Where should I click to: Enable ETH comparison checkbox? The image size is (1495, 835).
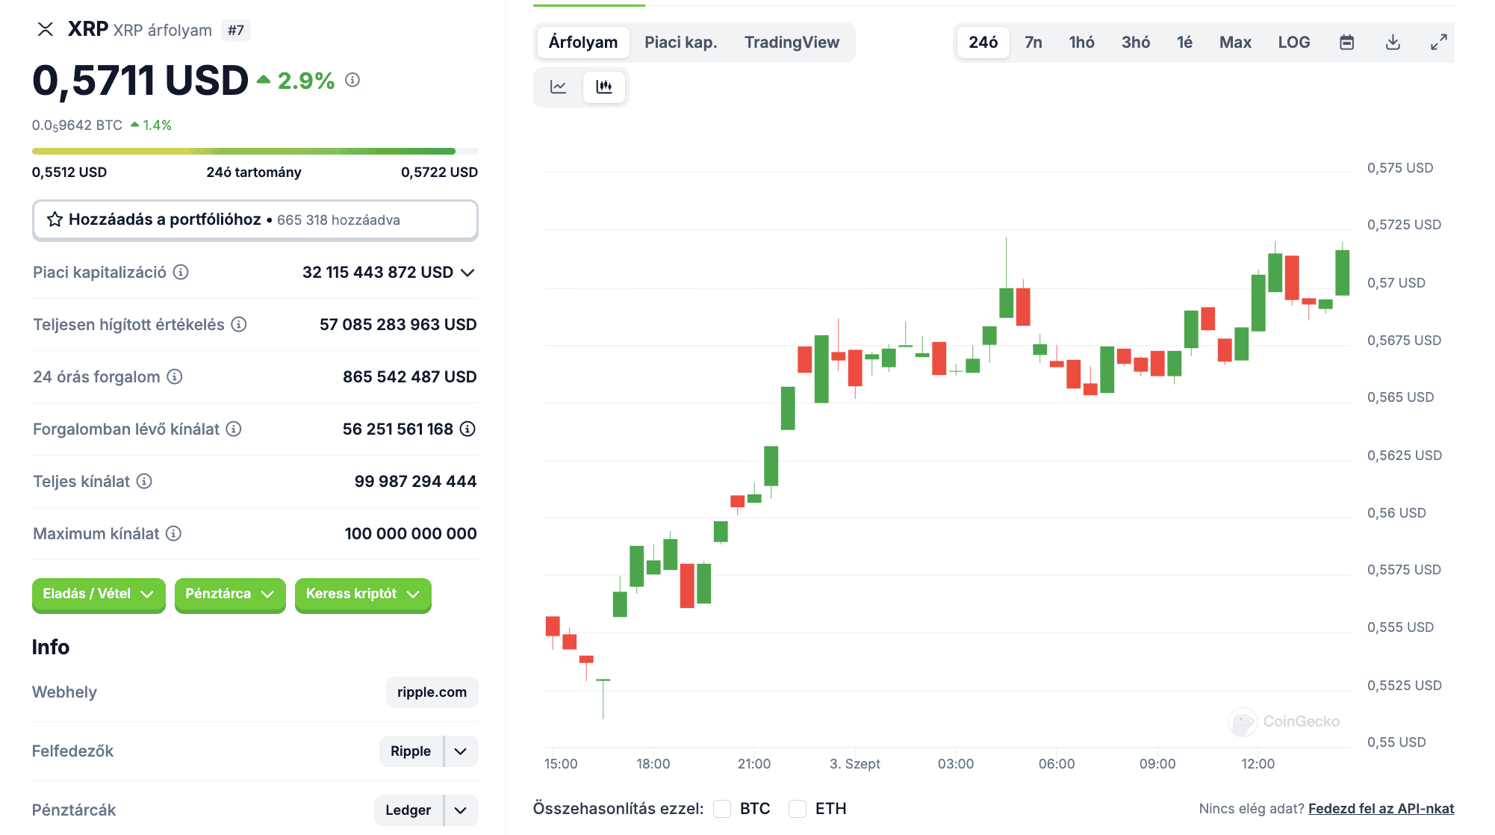pos(798,809)
